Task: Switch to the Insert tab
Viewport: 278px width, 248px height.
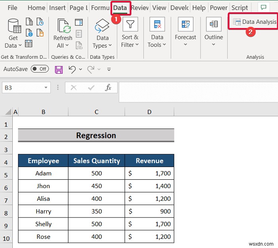Action: point(57,8)
